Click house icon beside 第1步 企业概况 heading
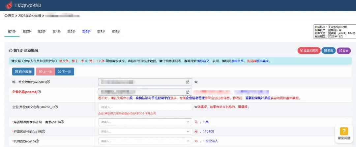Screen dimensions: 356x147 [11, 50]
